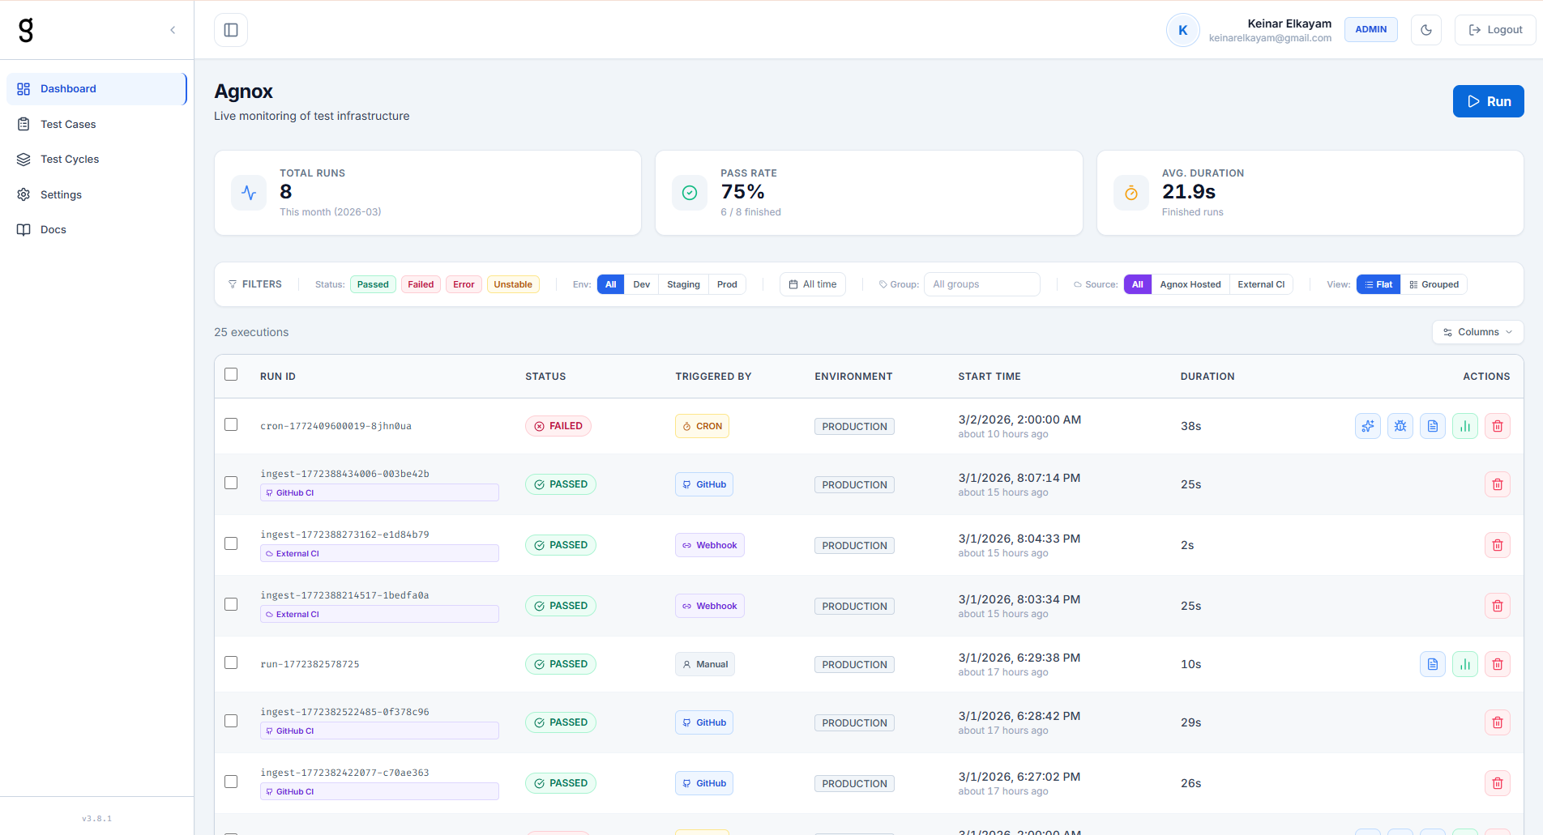Go to Test Cases in the sidebar
Viewport: 1543px width, 835px height.
point(68,124)
